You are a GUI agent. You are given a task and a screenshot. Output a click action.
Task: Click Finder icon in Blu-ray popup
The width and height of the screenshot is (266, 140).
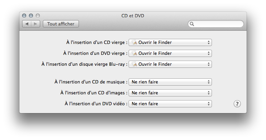click(x=134, y=64)
